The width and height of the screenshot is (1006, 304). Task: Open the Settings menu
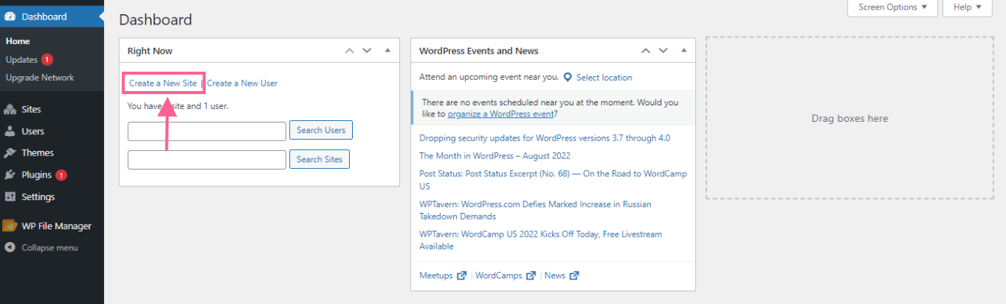point(52,197)
